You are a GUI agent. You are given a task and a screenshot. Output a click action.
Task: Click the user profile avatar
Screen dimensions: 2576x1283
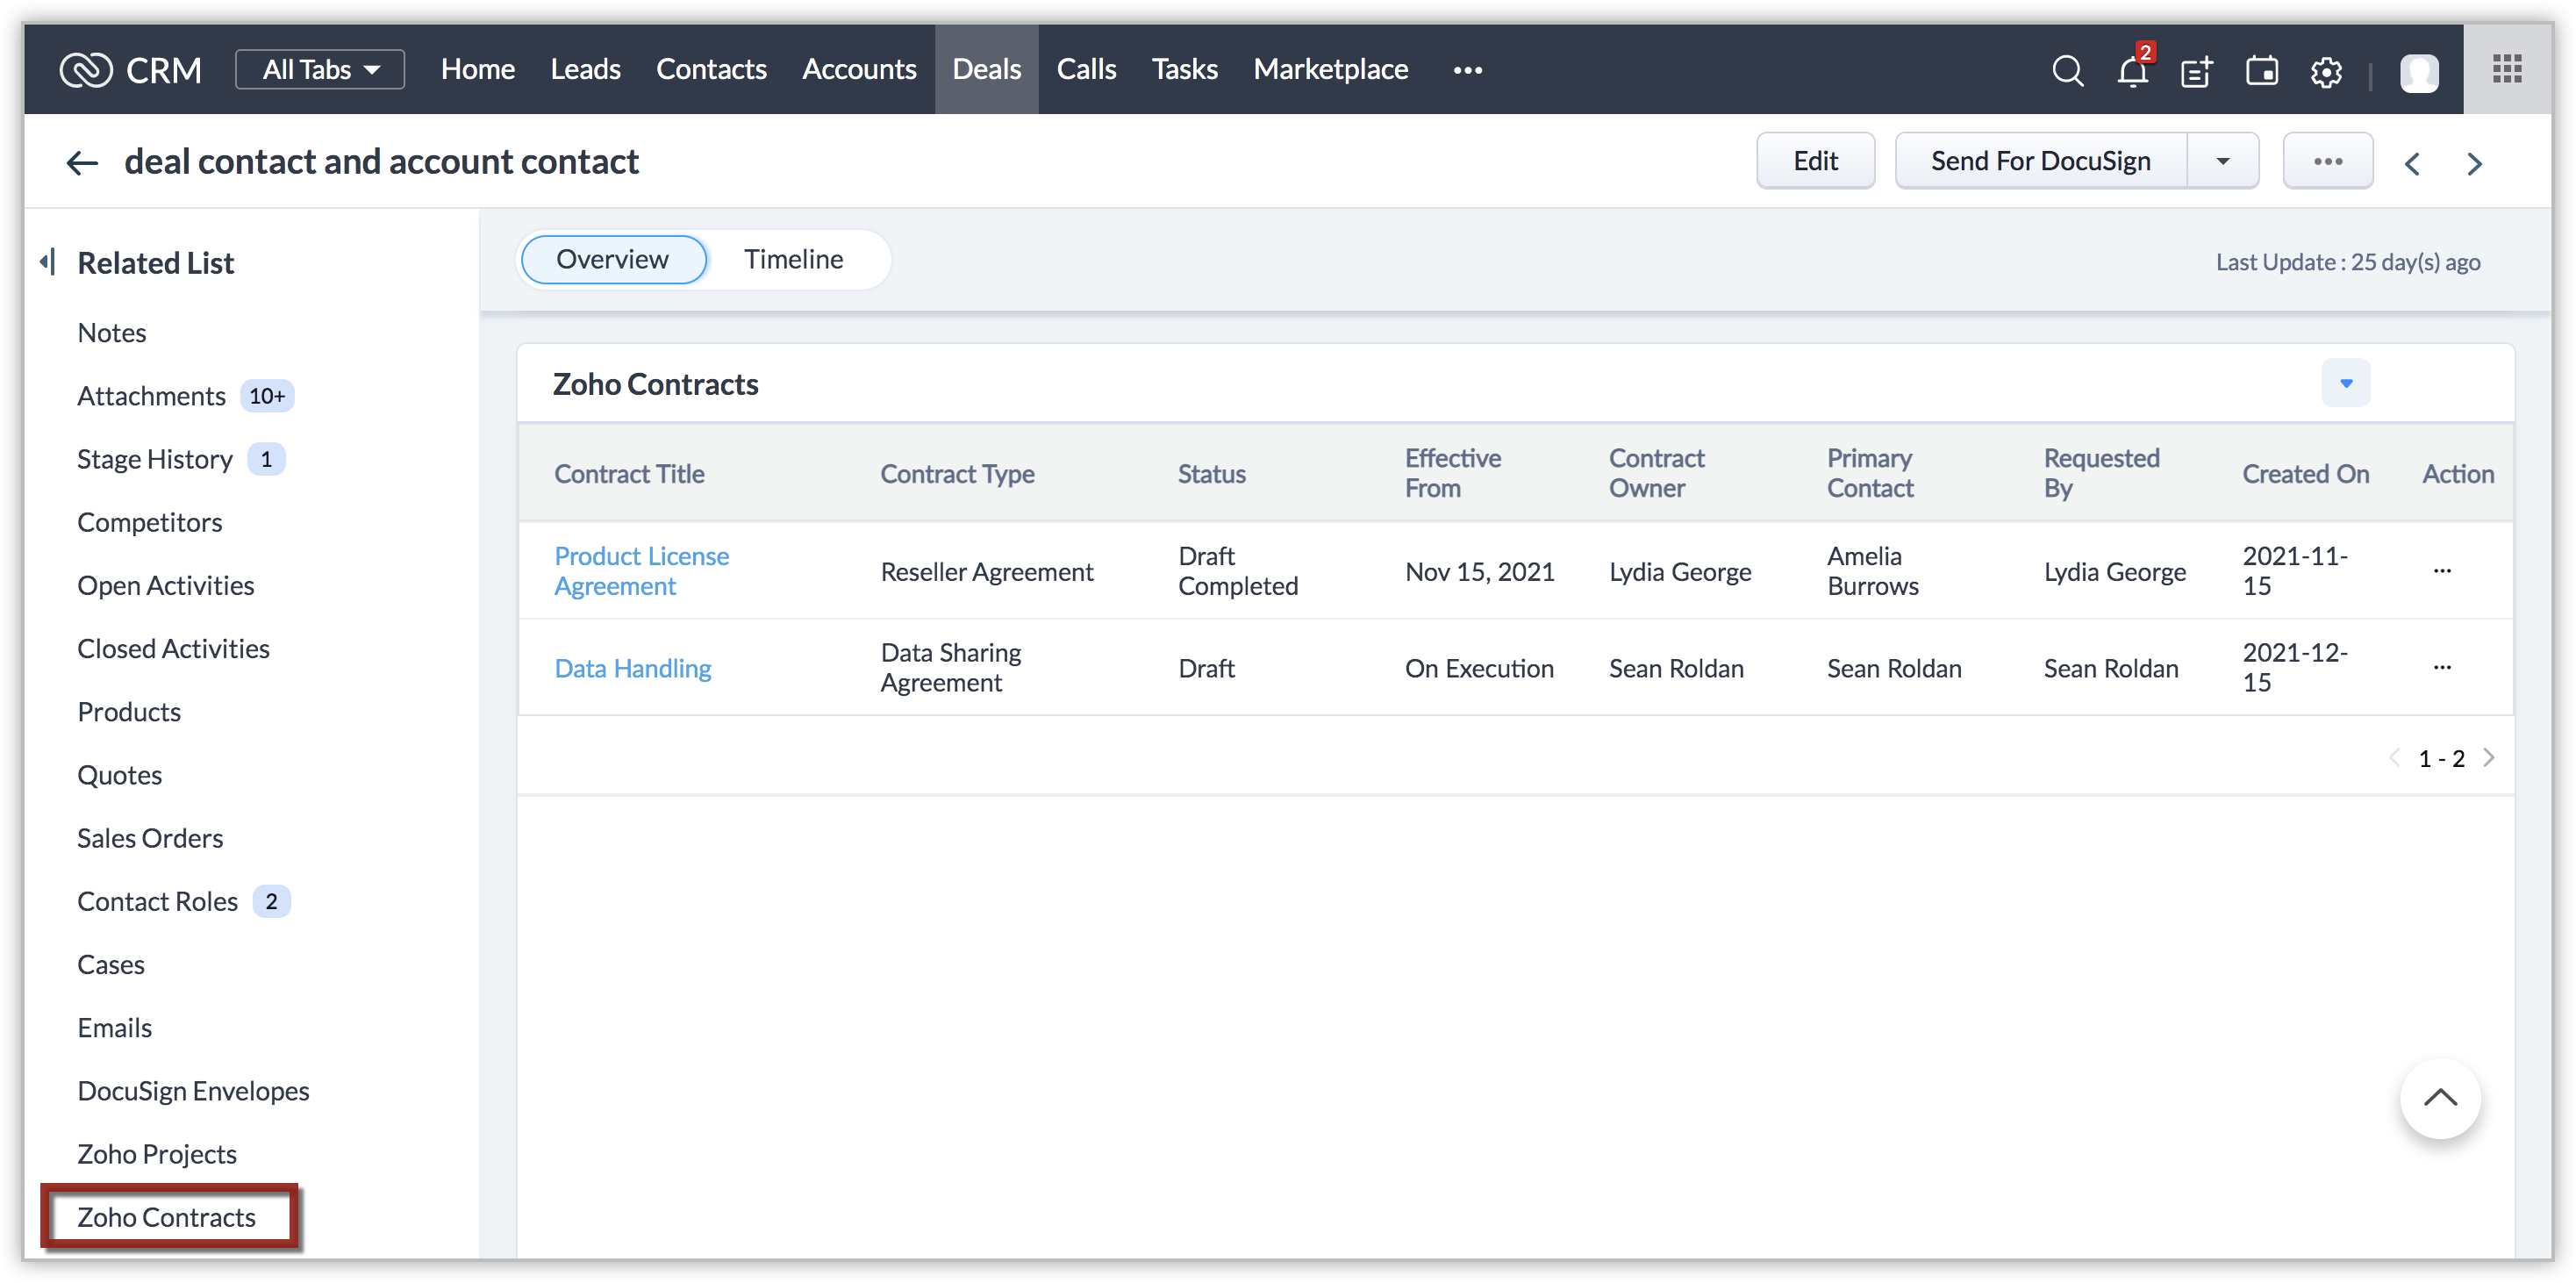tap(2419, 72)
